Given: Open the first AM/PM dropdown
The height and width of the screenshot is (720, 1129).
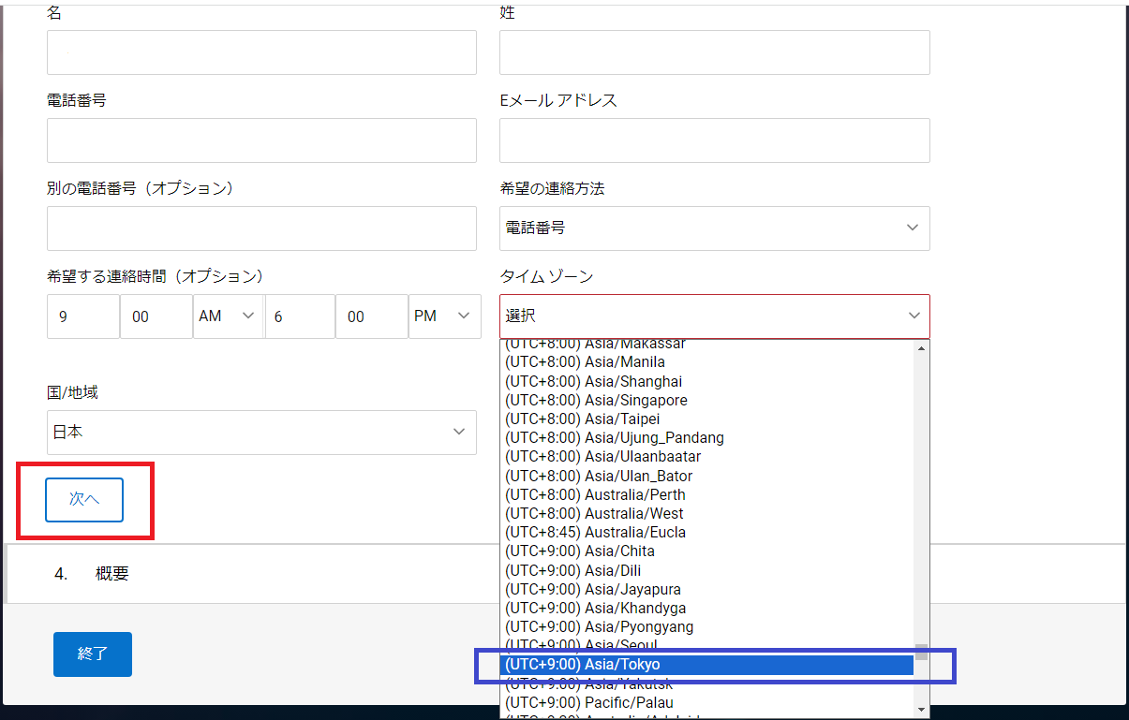Looking at the screenshot, I should (x=228, y=316).
